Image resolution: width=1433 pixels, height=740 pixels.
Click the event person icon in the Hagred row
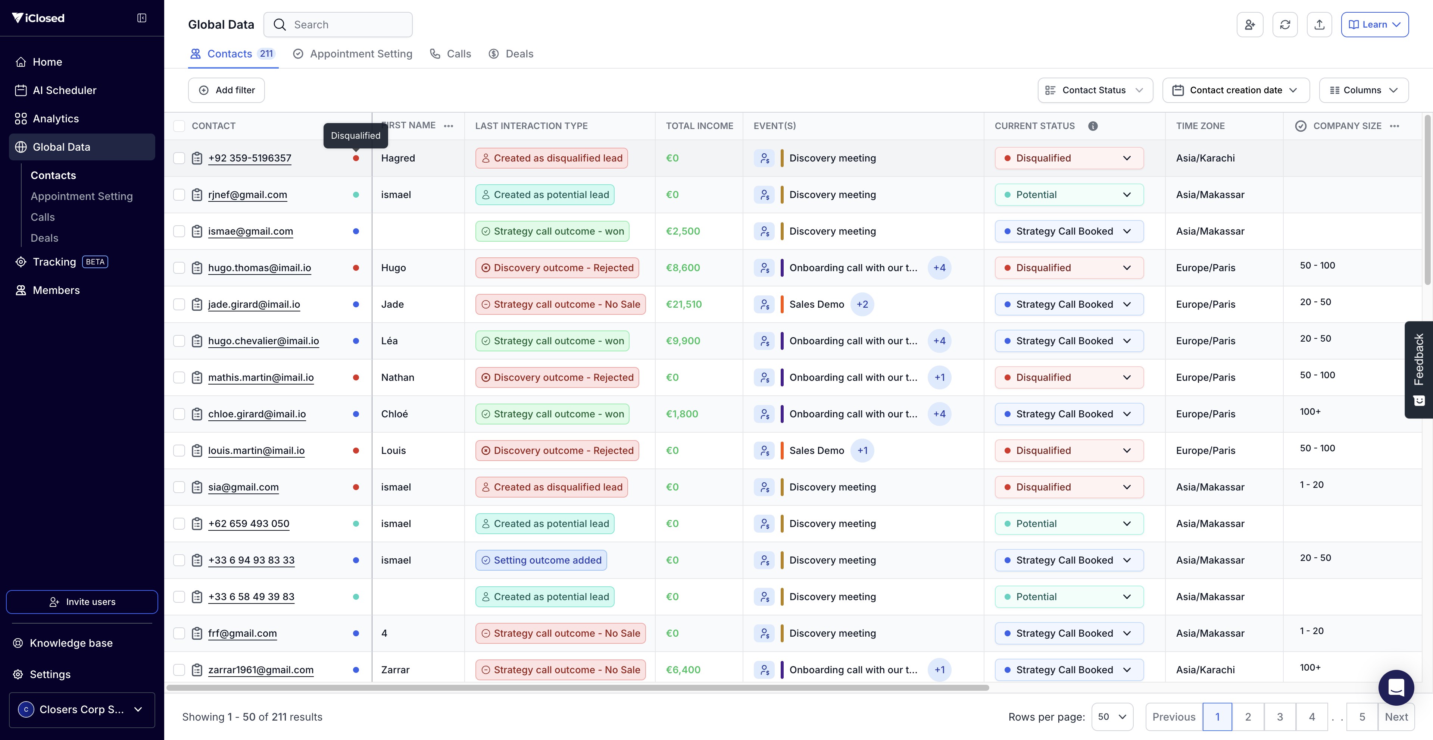(764, 159)
